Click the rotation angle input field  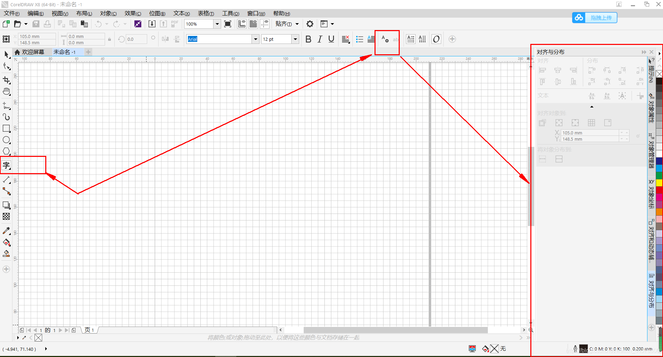pos(136,39)
